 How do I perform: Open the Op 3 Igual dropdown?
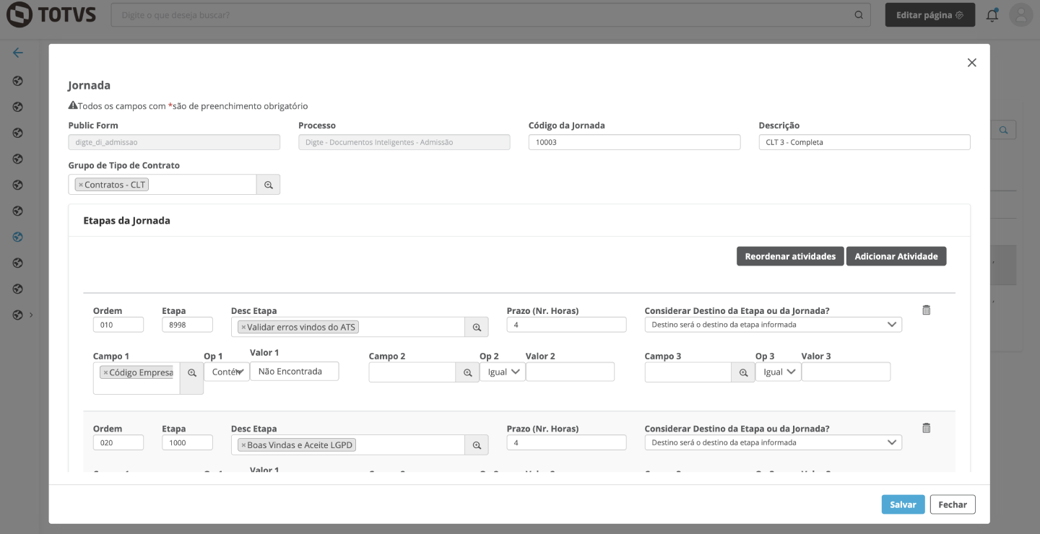779,372
